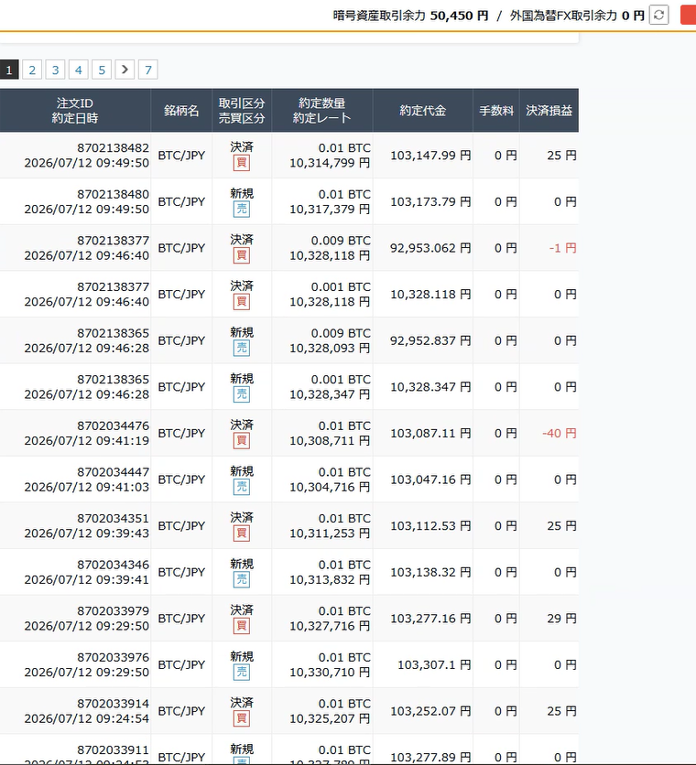
Task: Click the 103,173.79 円 amount
Action: 430,202
